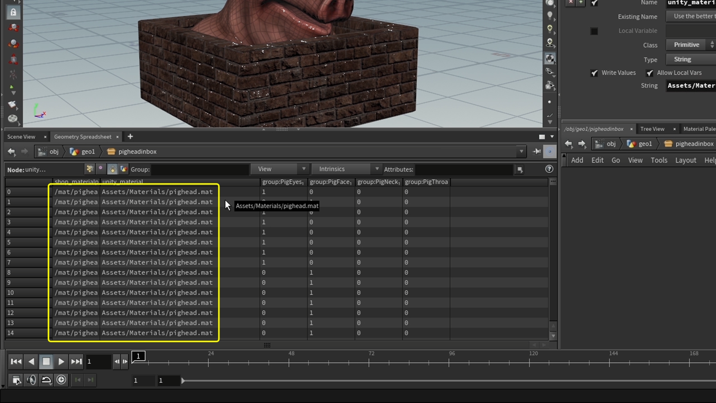
Task: Click the lock icon in left viewport toolbar
Action: coord(13,12)
